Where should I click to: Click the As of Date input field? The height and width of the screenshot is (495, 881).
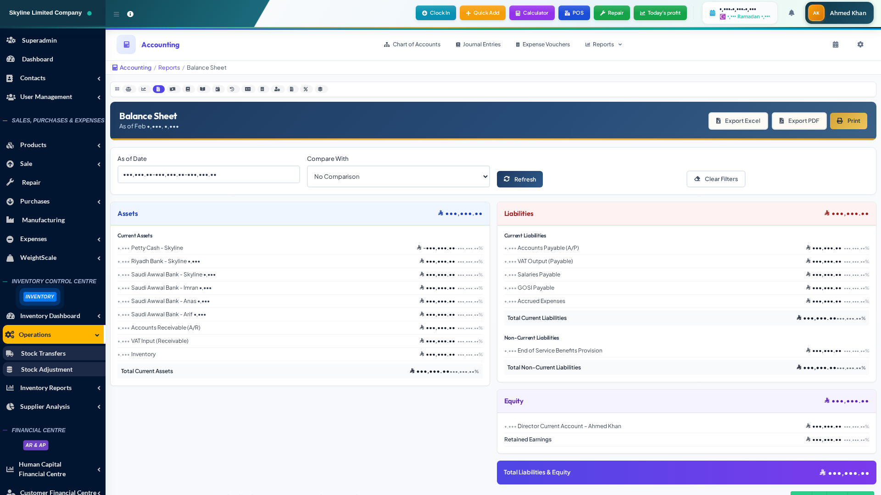[x=208, y=175]
